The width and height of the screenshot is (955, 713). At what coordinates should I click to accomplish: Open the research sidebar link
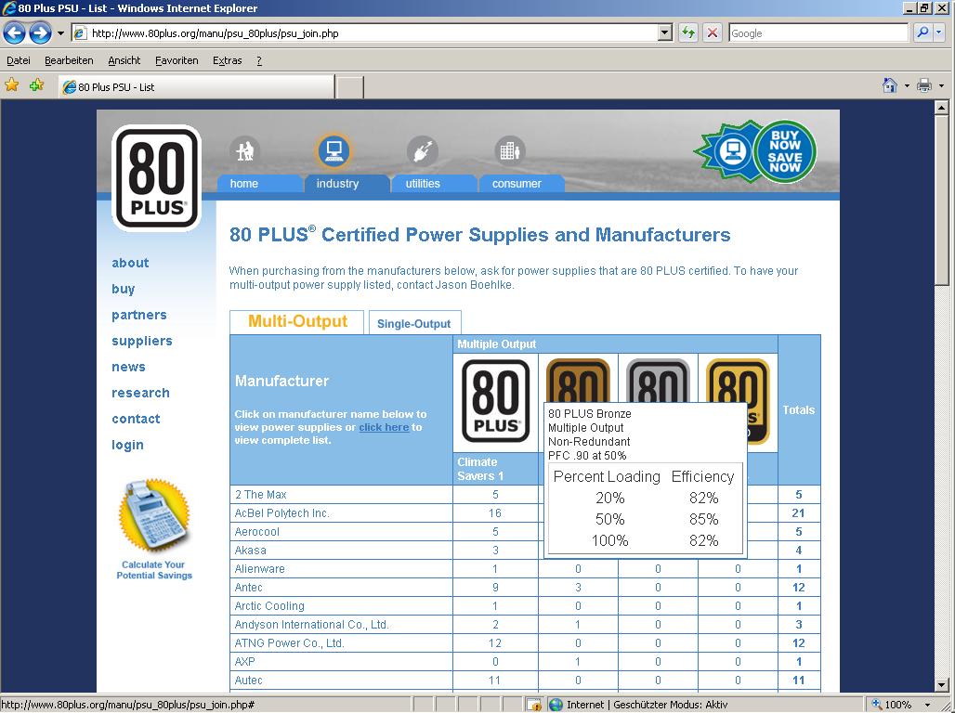[140, 394]
